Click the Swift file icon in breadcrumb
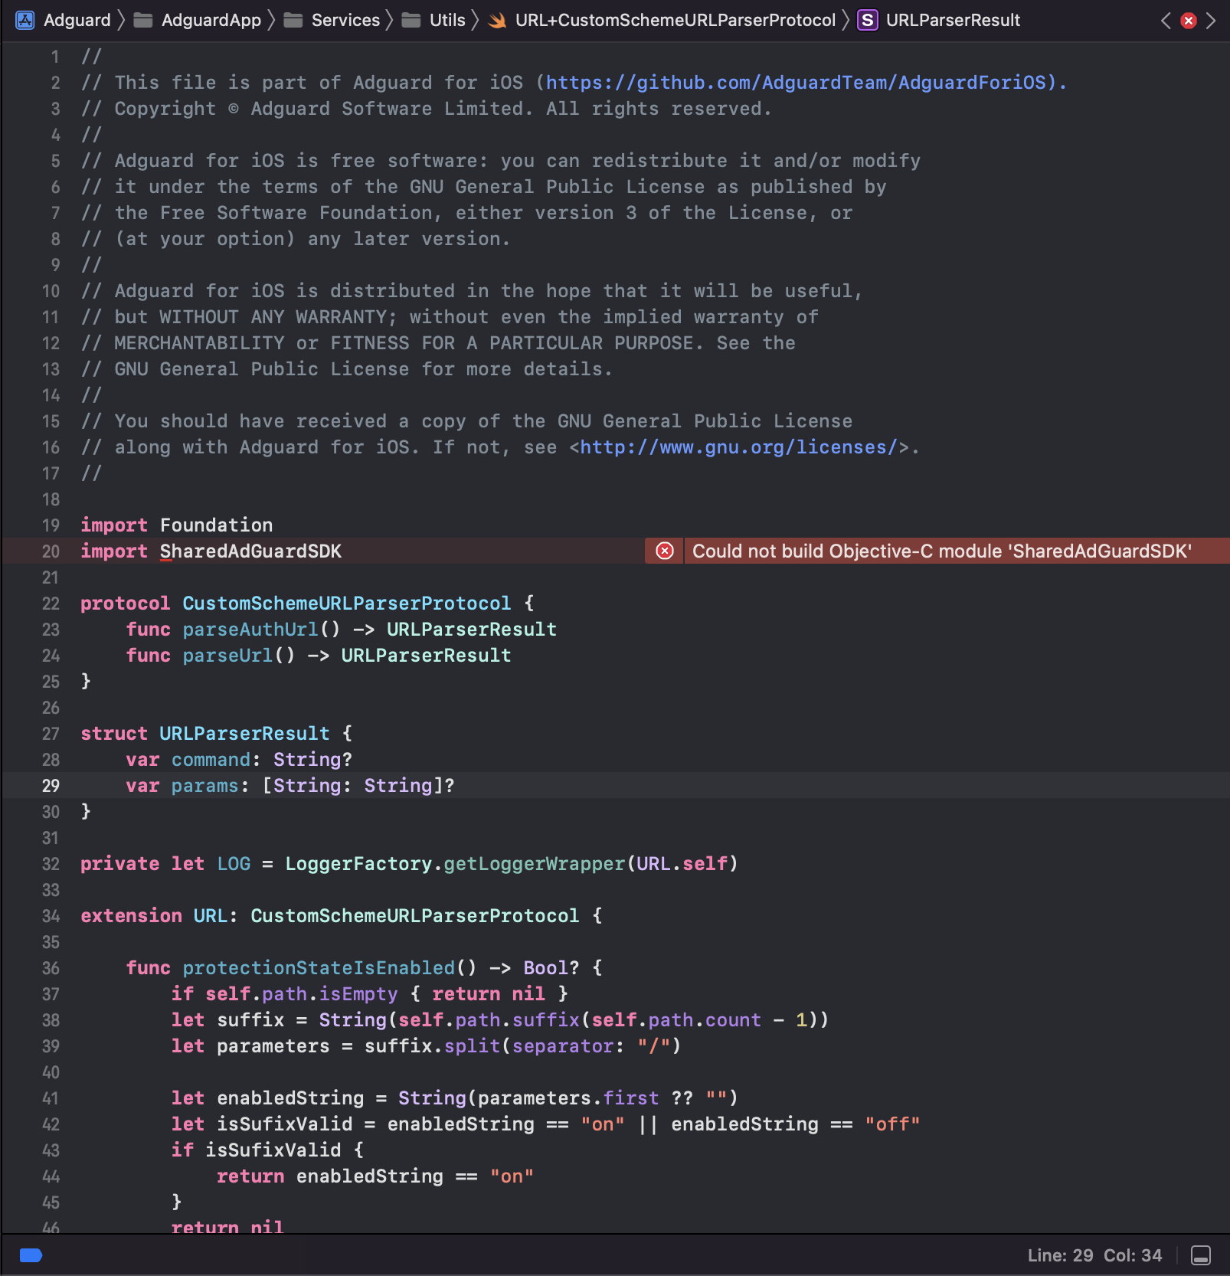 [497, 20]
